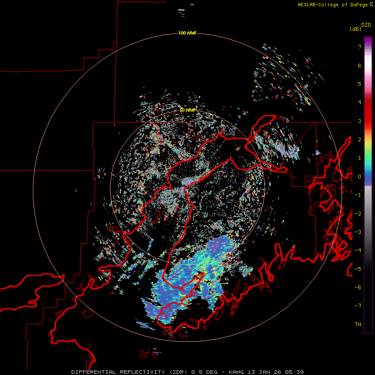Click the 6 value on color scale
375x375 pixels.
click(x=360, y=65)
